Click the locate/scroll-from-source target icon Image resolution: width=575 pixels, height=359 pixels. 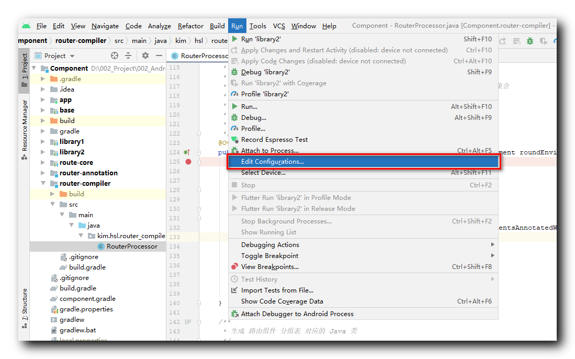click(x=115, y=56)
